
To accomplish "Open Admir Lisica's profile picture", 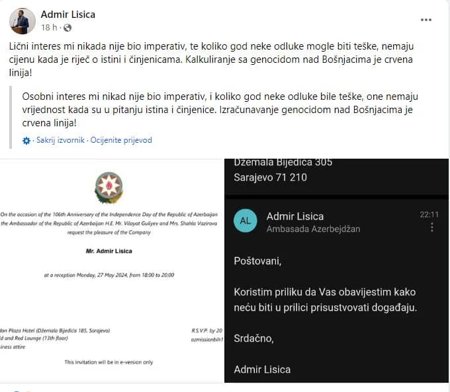I will point(22,21).
